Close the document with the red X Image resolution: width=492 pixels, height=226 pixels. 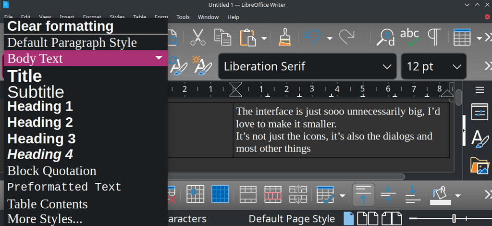(x=487, y=17)
